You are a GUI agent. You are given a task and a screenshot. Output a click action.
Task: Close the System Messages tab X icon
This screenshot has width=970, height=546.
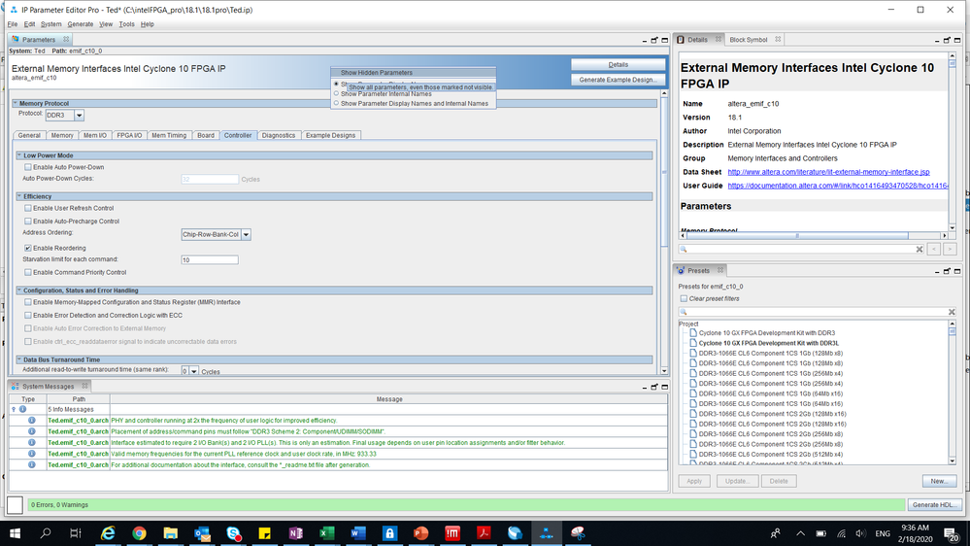(84, 386)
